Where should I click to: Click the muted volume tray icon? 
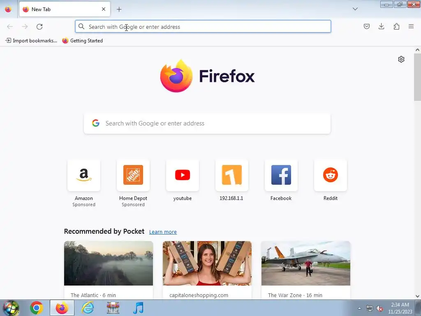tap(379, 309)
